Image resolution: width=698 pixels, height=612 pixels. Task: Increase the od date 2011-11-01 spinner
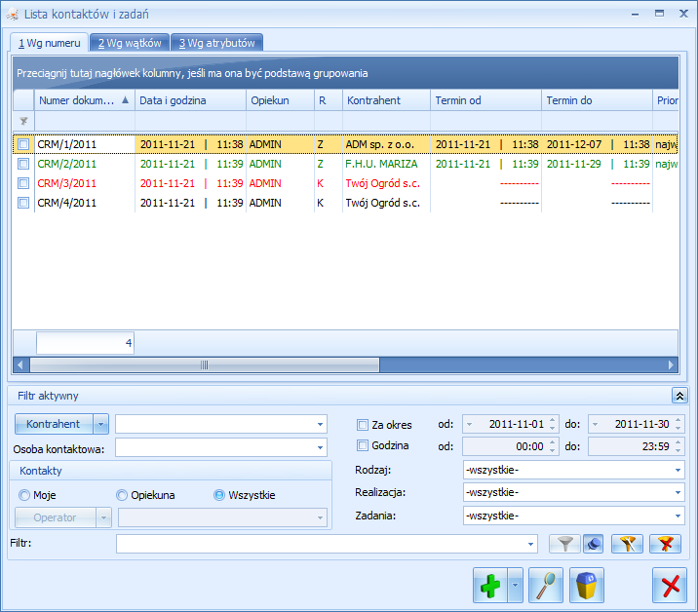coord(553,420)
